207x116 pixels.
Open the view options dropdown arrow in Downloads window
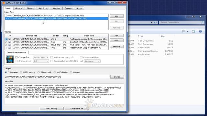tap(187, 31)
